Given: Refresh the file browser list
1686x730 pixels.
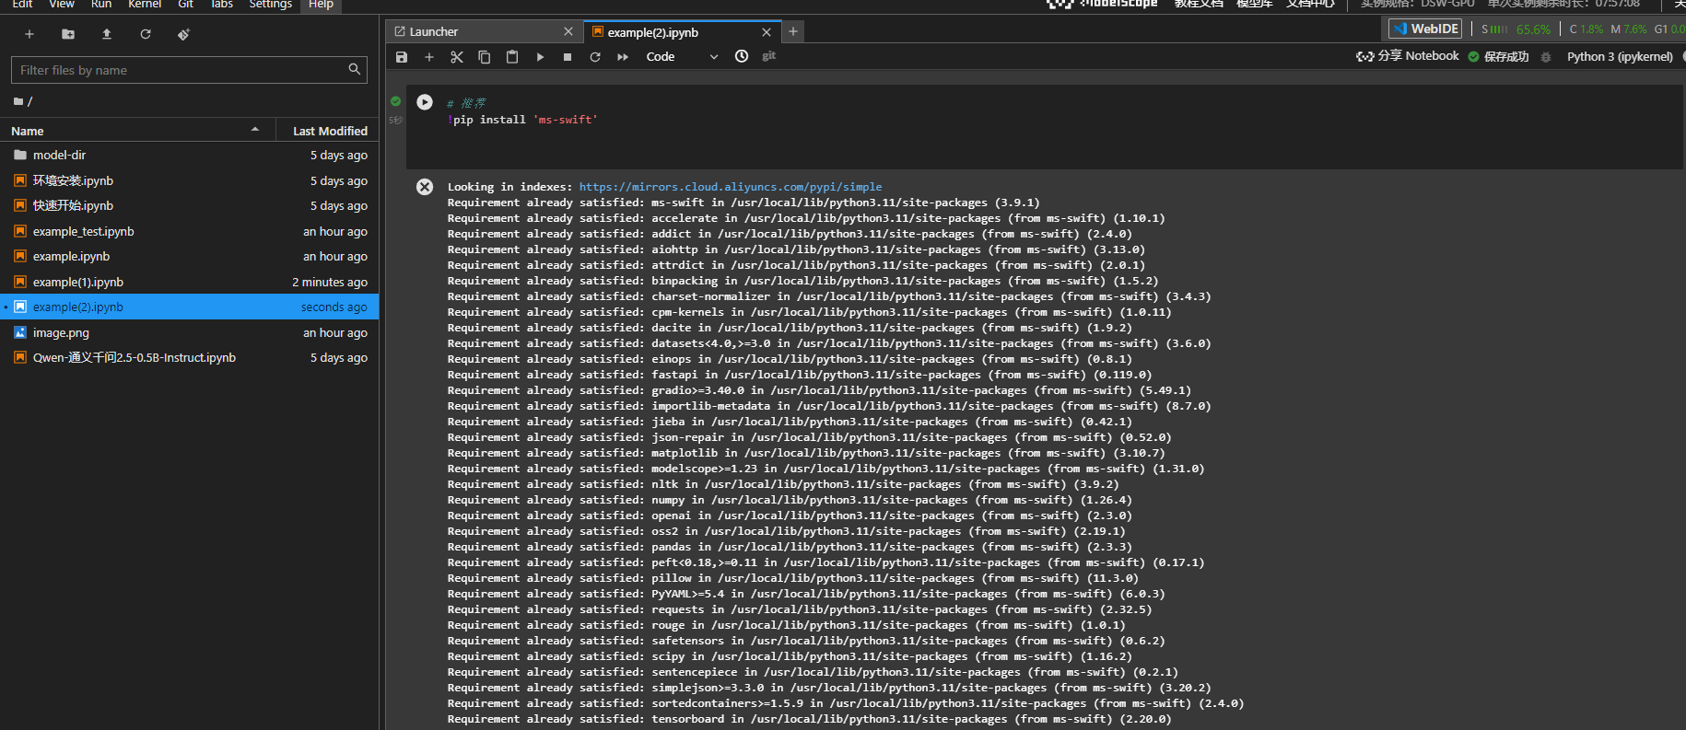Looking at the screenshot, I should coord(146,34).
